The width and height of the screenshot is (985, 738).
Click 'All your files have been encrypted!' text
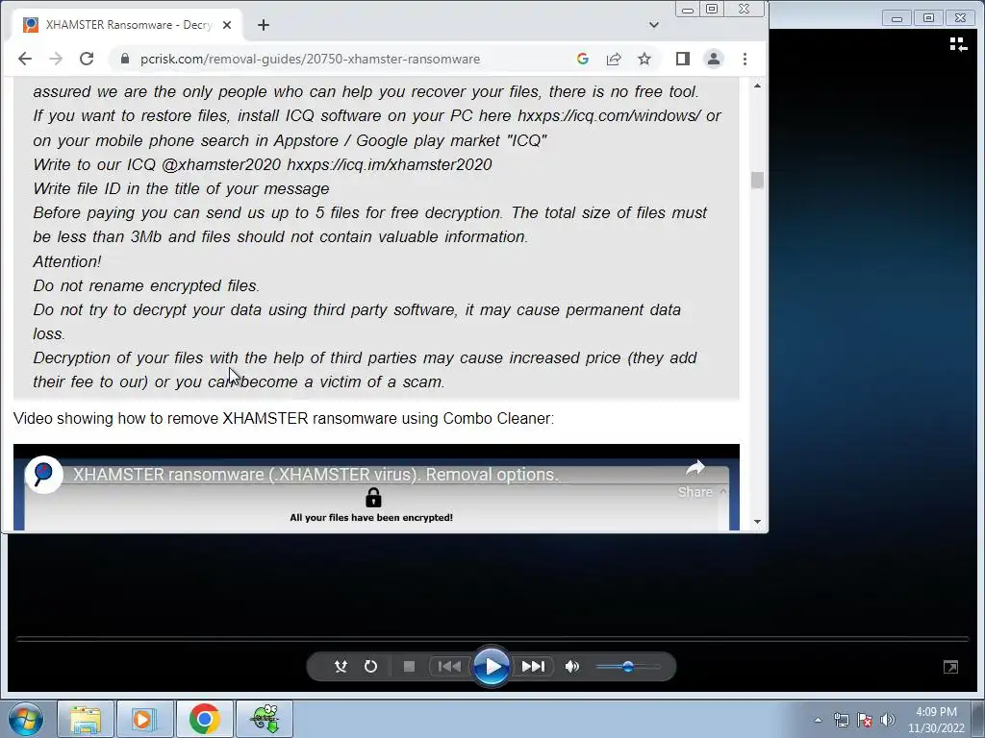[371, 518]
